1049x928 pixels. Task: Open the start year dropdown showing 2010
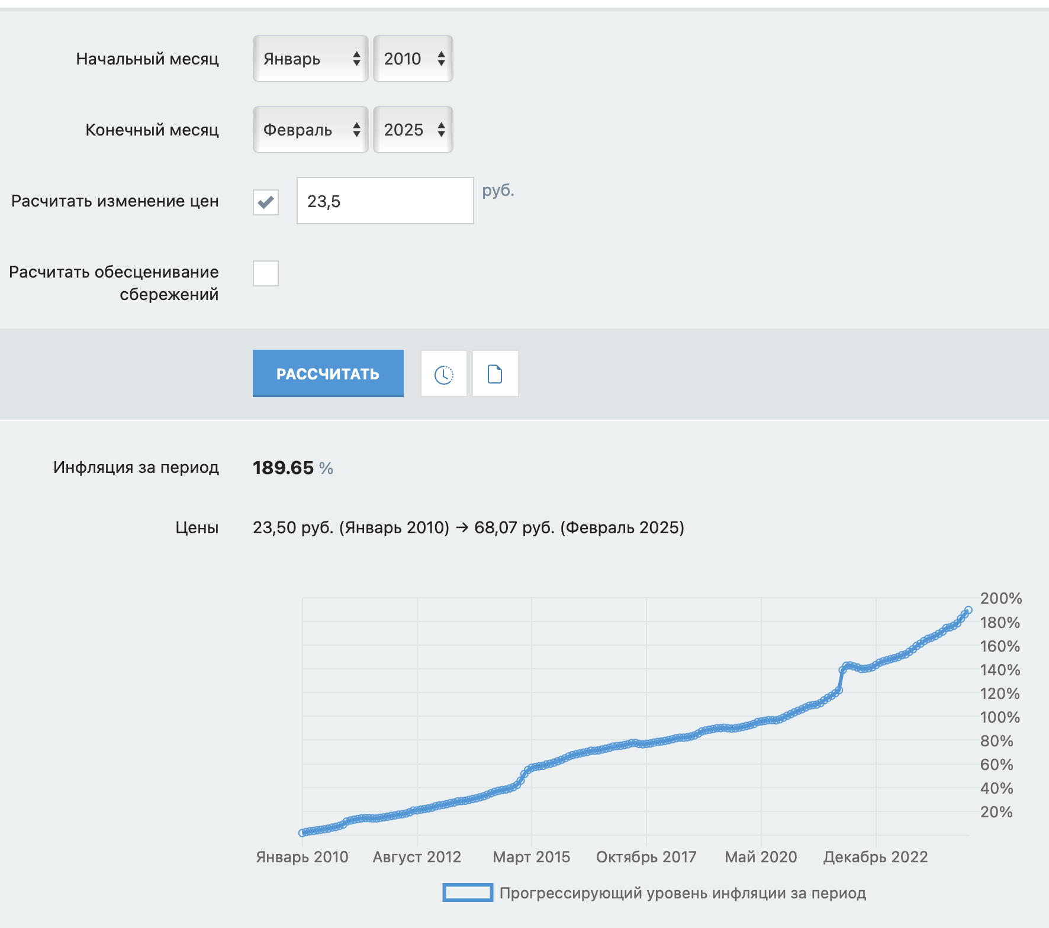point(413,59)
